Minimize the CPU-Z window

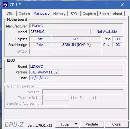click(x=93, y=5)
